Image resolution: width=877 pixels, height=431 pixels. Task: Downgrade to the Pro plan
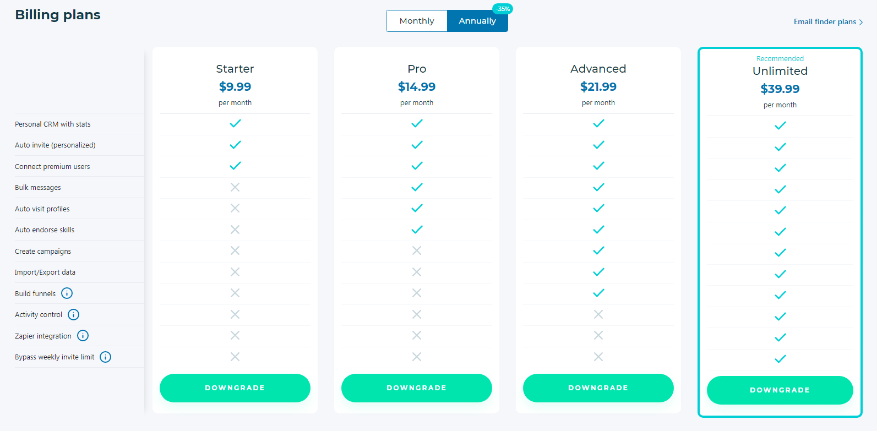[x=417, y=388]
